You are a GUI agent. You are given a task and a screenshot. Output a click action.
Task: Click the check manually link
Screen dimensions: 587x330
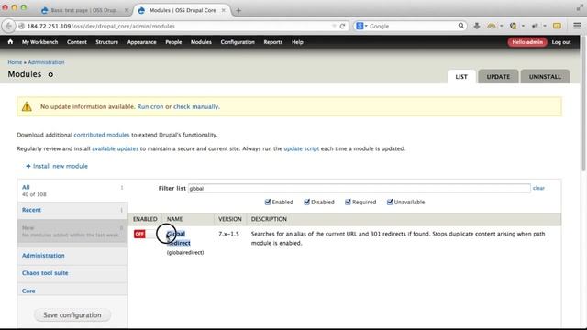(x=195, y=106)
